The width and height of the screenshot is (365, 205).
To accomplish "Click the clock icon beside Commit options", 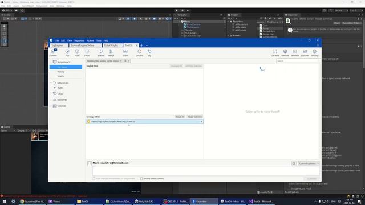I will [x=294, y=163].
